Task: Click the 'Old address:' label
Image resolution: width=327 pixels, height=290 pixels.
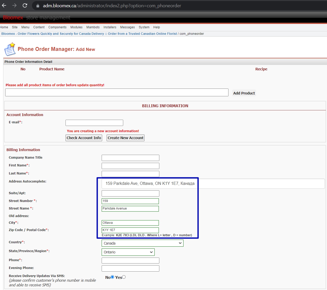Action: click(x=19, y=216)
